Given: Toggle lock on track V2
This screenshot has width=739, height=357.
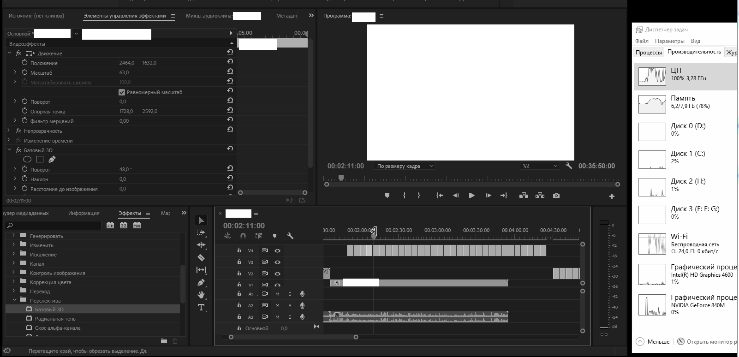Looking at the screenshot, I should (239, 274).
